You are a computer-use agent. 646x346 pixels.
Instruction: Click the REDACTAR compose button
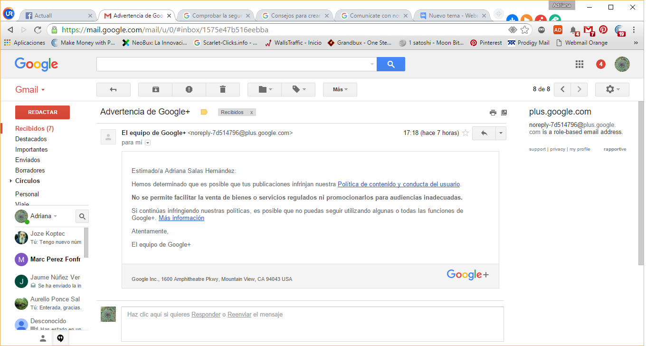42,112
